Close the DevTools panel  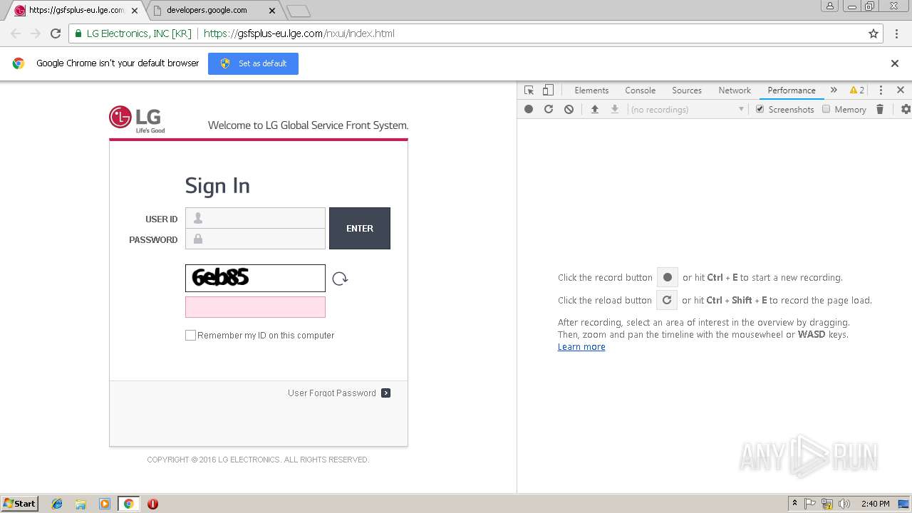901,90
